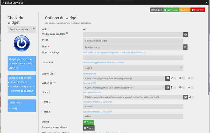Click the Commande OFF hint text

[90, 83]
